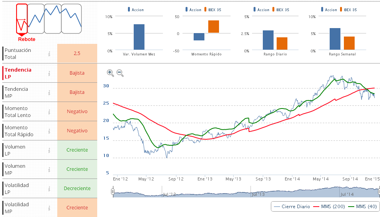Click the Rebote pattern phase box
Viewport: 380px width, 217px height.
[22, 18]
